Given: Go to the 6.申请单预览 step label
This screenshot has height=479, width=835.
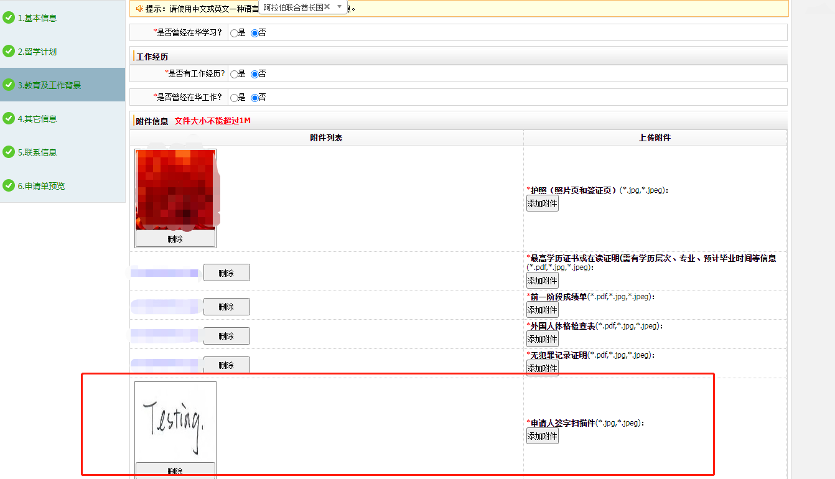Looking at the screenshot, I should point(41,185).
